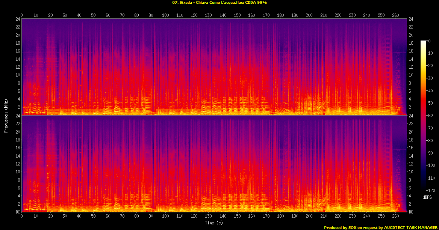Screen dimensions: 439x230
Task: Click the spectrogram title with the FLAC file name
Action: pos(219,3)
